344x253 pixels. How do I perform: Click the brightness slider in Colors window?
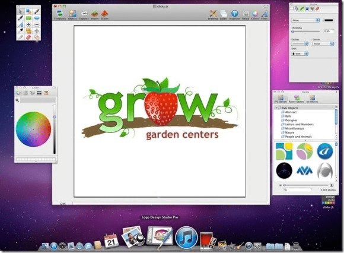point(55,129)
